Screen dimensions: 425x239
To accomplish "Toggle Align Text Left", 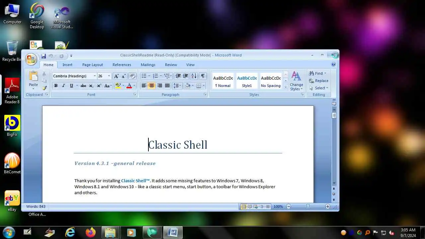I will click(x=144, y=86).
